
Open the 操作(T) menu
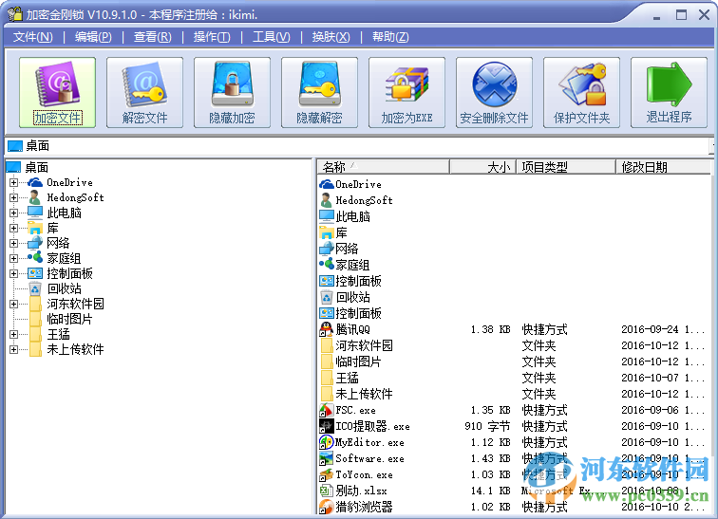[212, 37]
